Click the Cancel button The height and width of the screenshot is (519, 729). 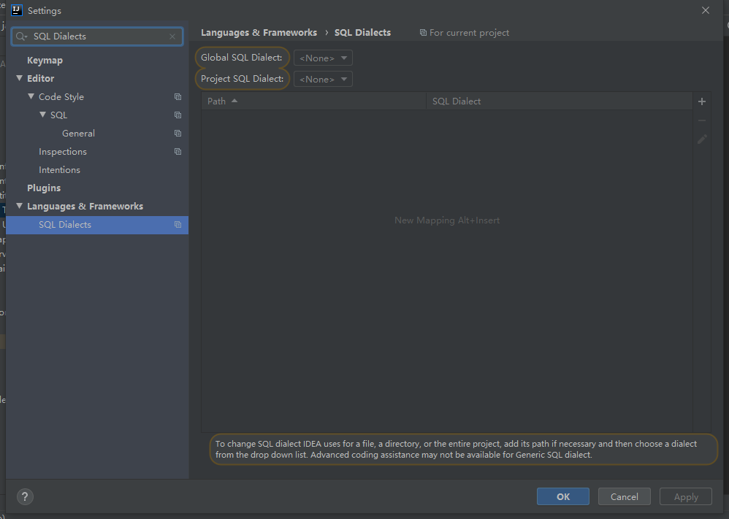click(x=624, y=496)
